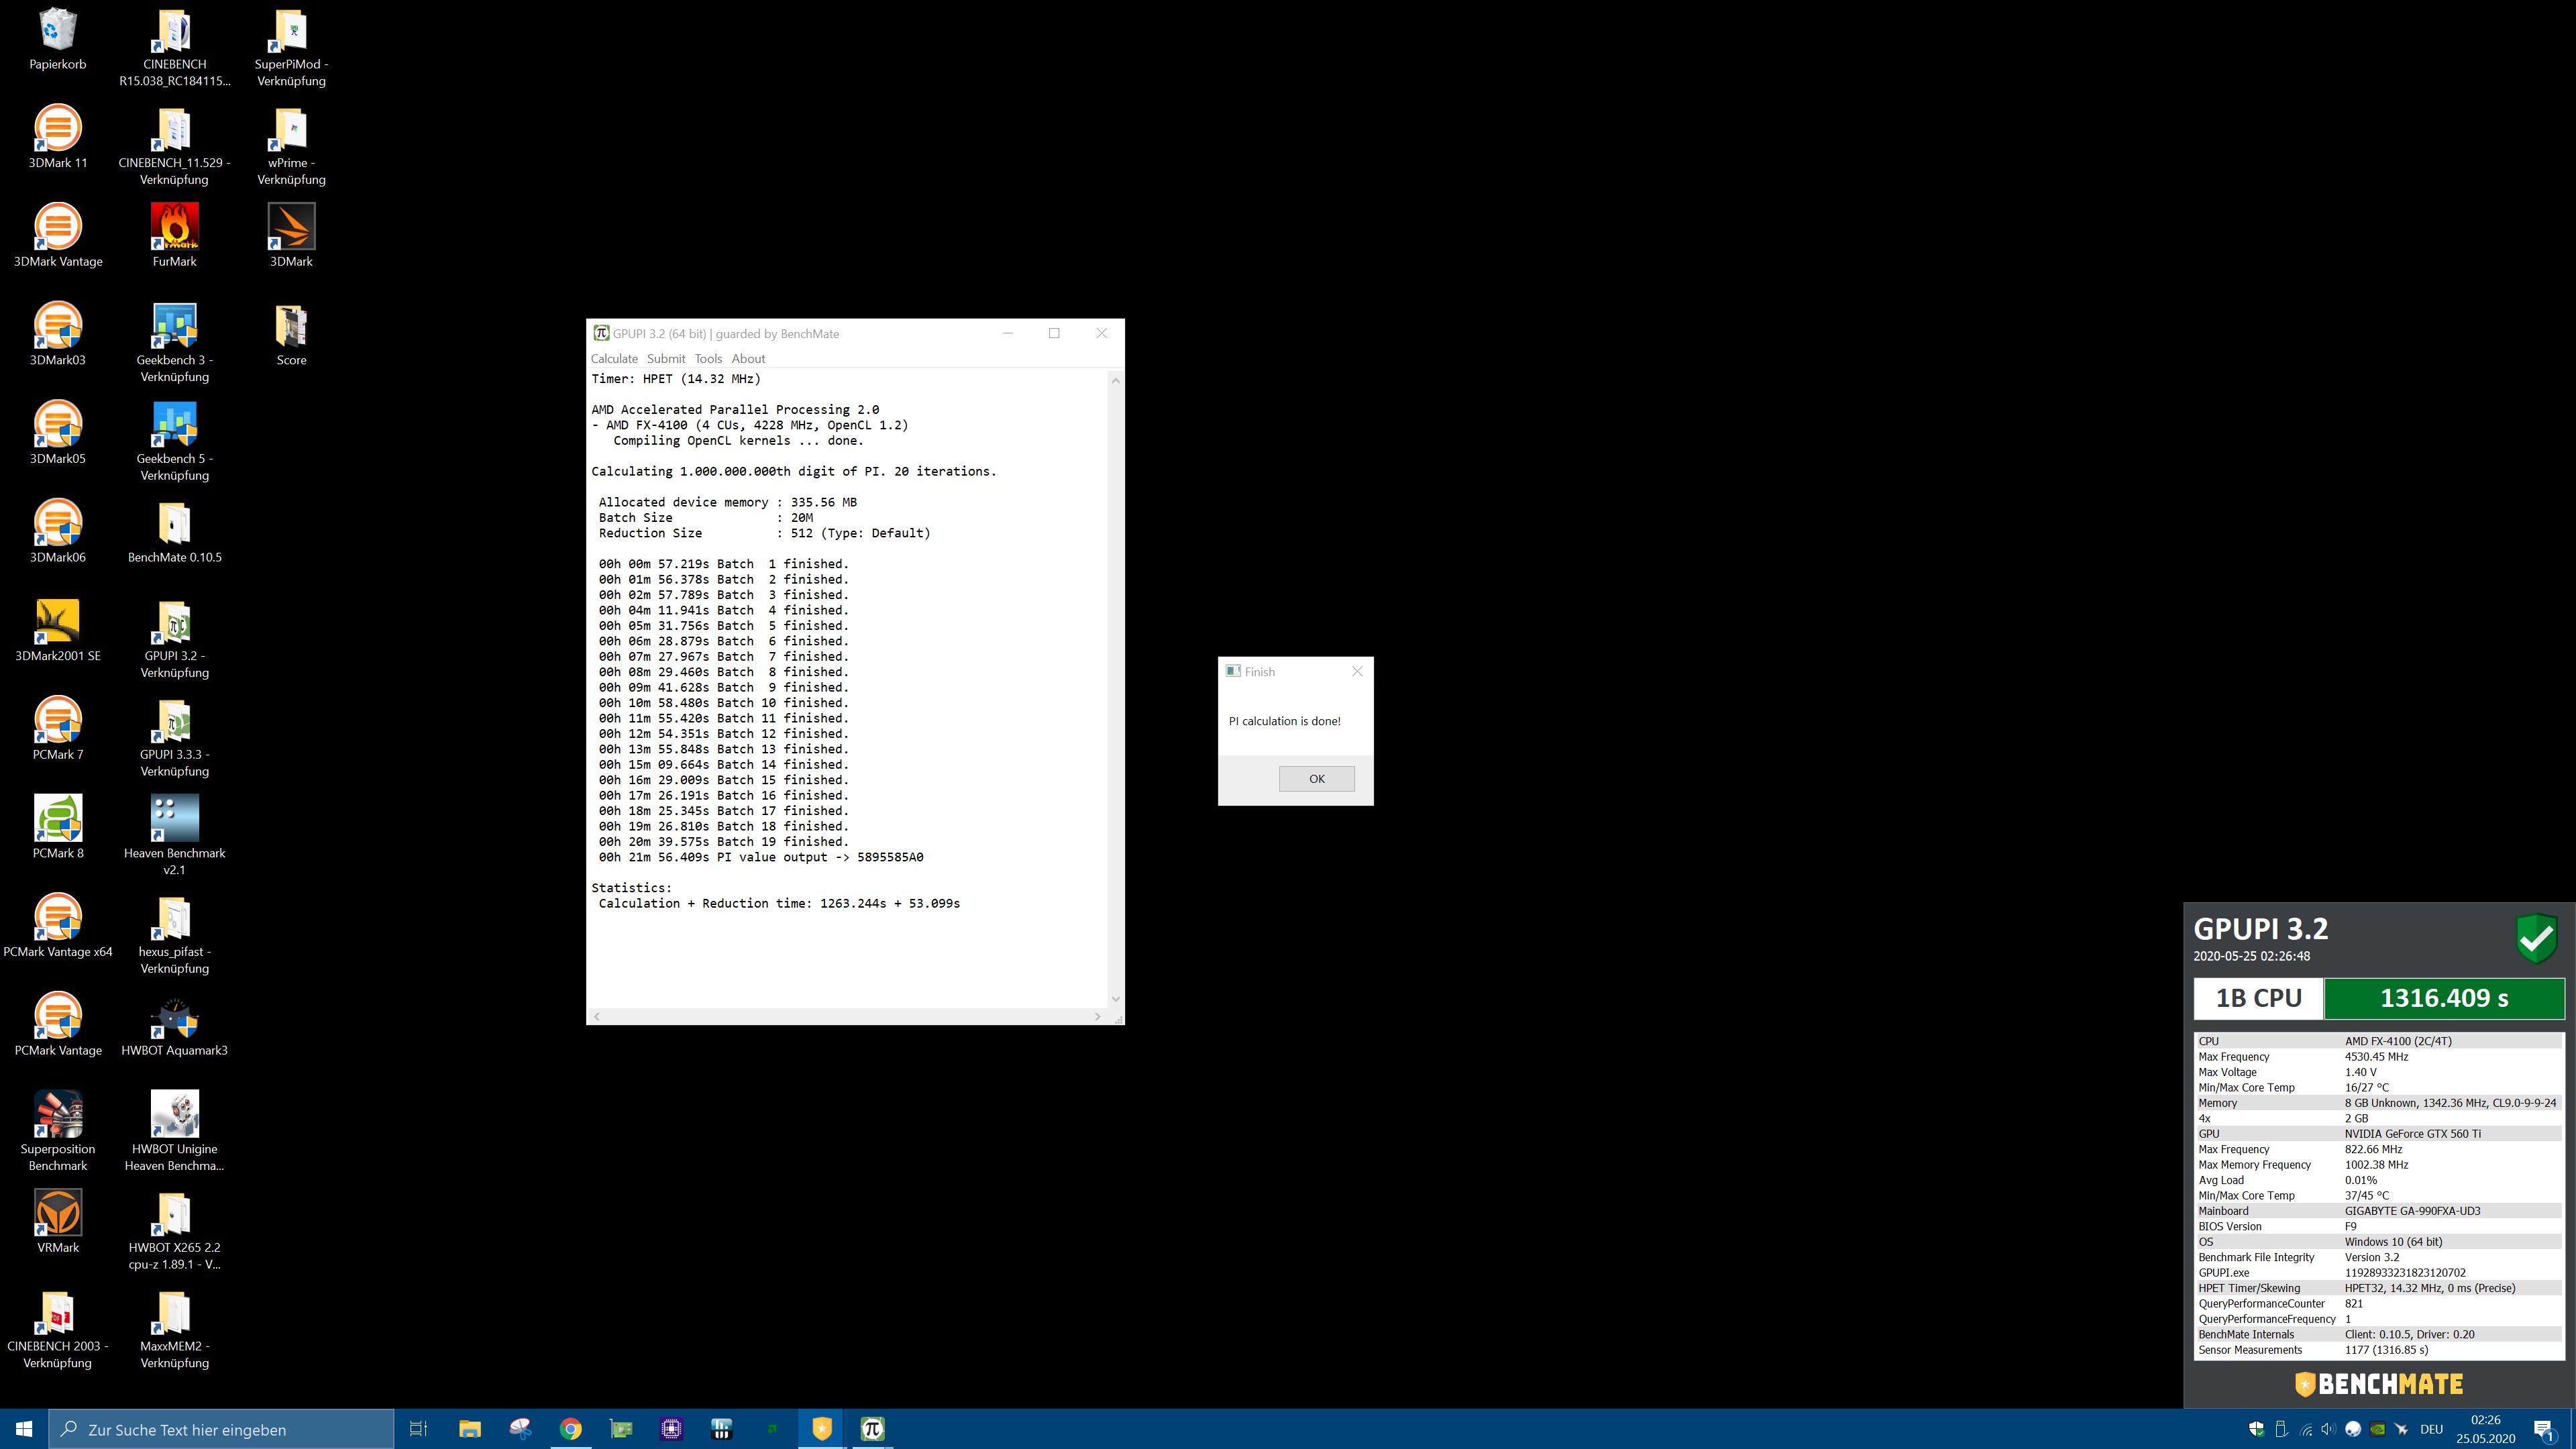Select the wPrime shortcut icon
The height and width of the screenshot is (1449, 2576).
[x=291, y=146]
